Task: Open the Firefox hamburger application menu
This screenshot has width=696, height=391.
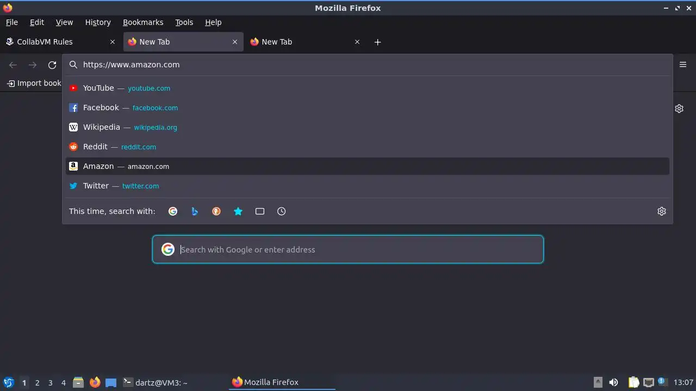Action: click(x=683, y=65)
